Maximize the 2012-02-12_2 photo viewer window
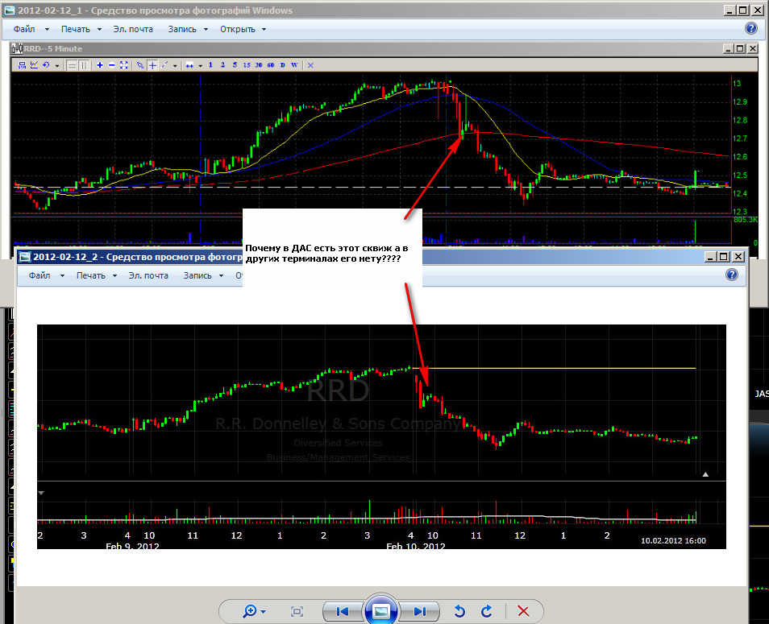The height and width of the screenshot is (624, 769). (724, 256)
